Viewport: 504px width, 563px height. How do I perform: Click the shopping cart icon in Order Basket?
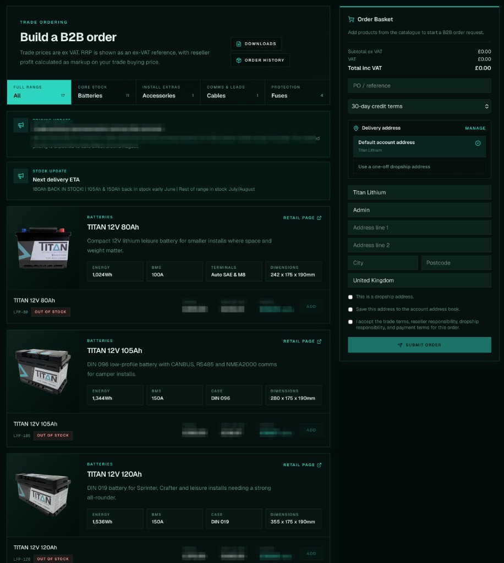[351, 19]
